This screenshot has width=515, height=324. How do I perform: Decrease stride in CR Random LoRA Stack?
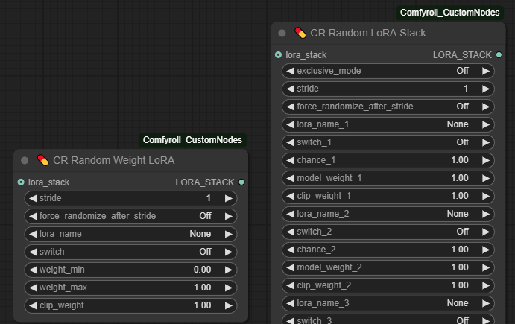pos(290,89)
